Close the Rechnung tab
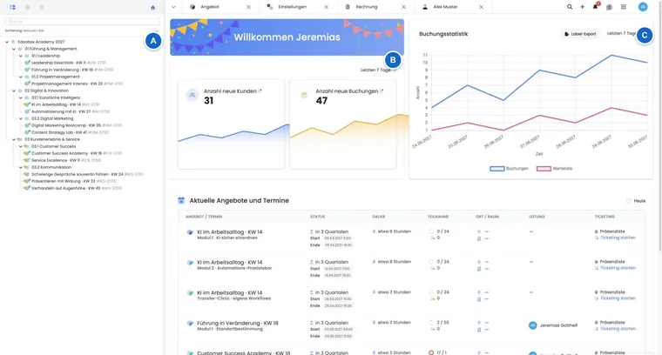The image size is (662, 355). pos(403,7)
